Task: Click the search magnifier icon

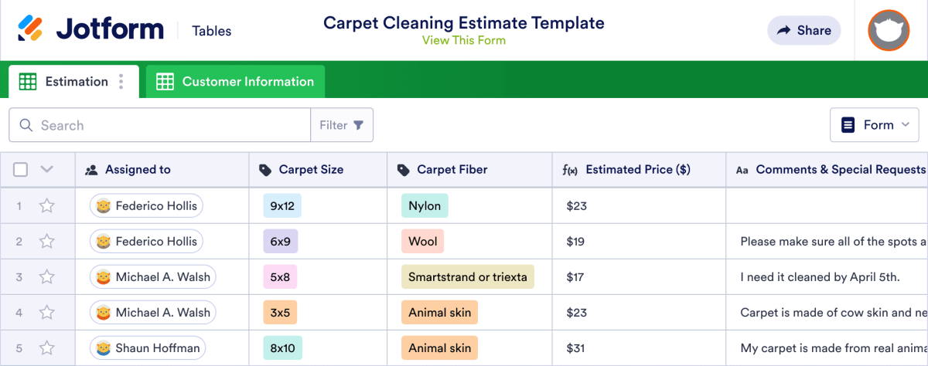Action: tap(26, 125)
